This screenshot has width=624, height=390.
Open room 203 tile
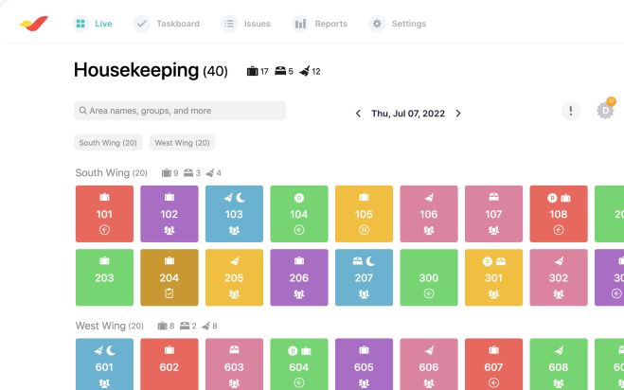pos(104,277)
